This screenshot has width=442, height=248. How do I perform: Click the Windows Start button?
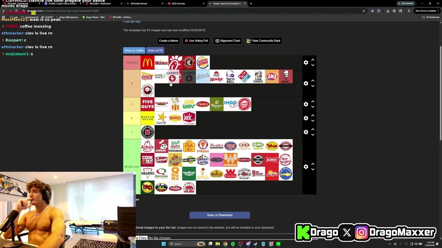click(163, 244)
